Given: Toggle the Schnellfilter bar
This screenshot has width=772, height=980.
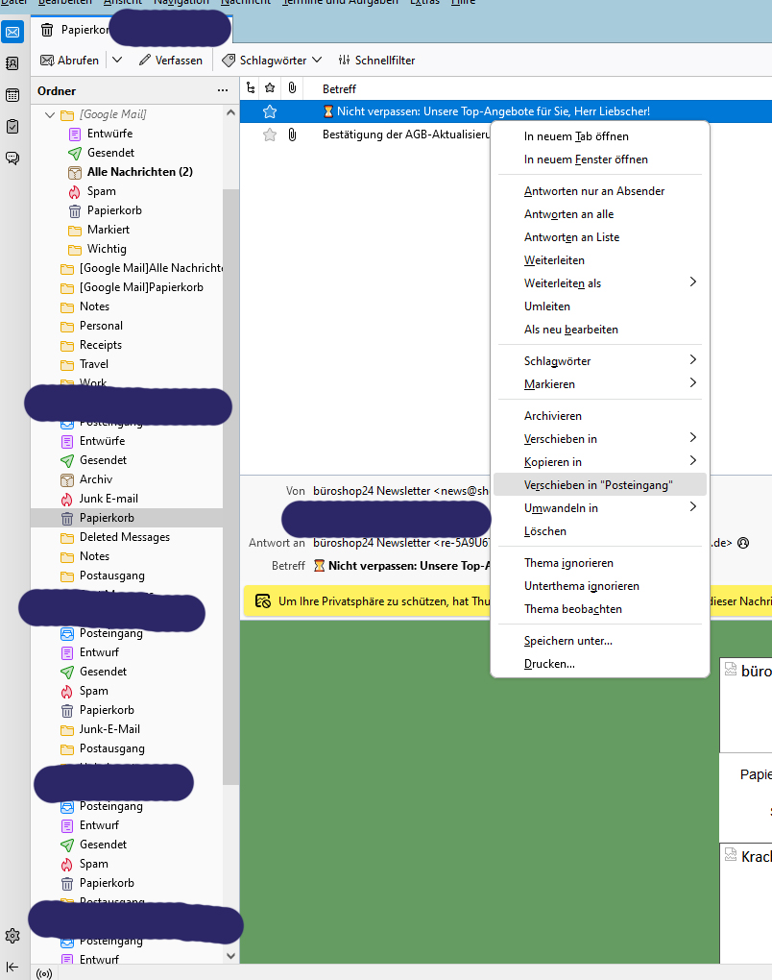Looking at the screenshot, I should (376, 61).
